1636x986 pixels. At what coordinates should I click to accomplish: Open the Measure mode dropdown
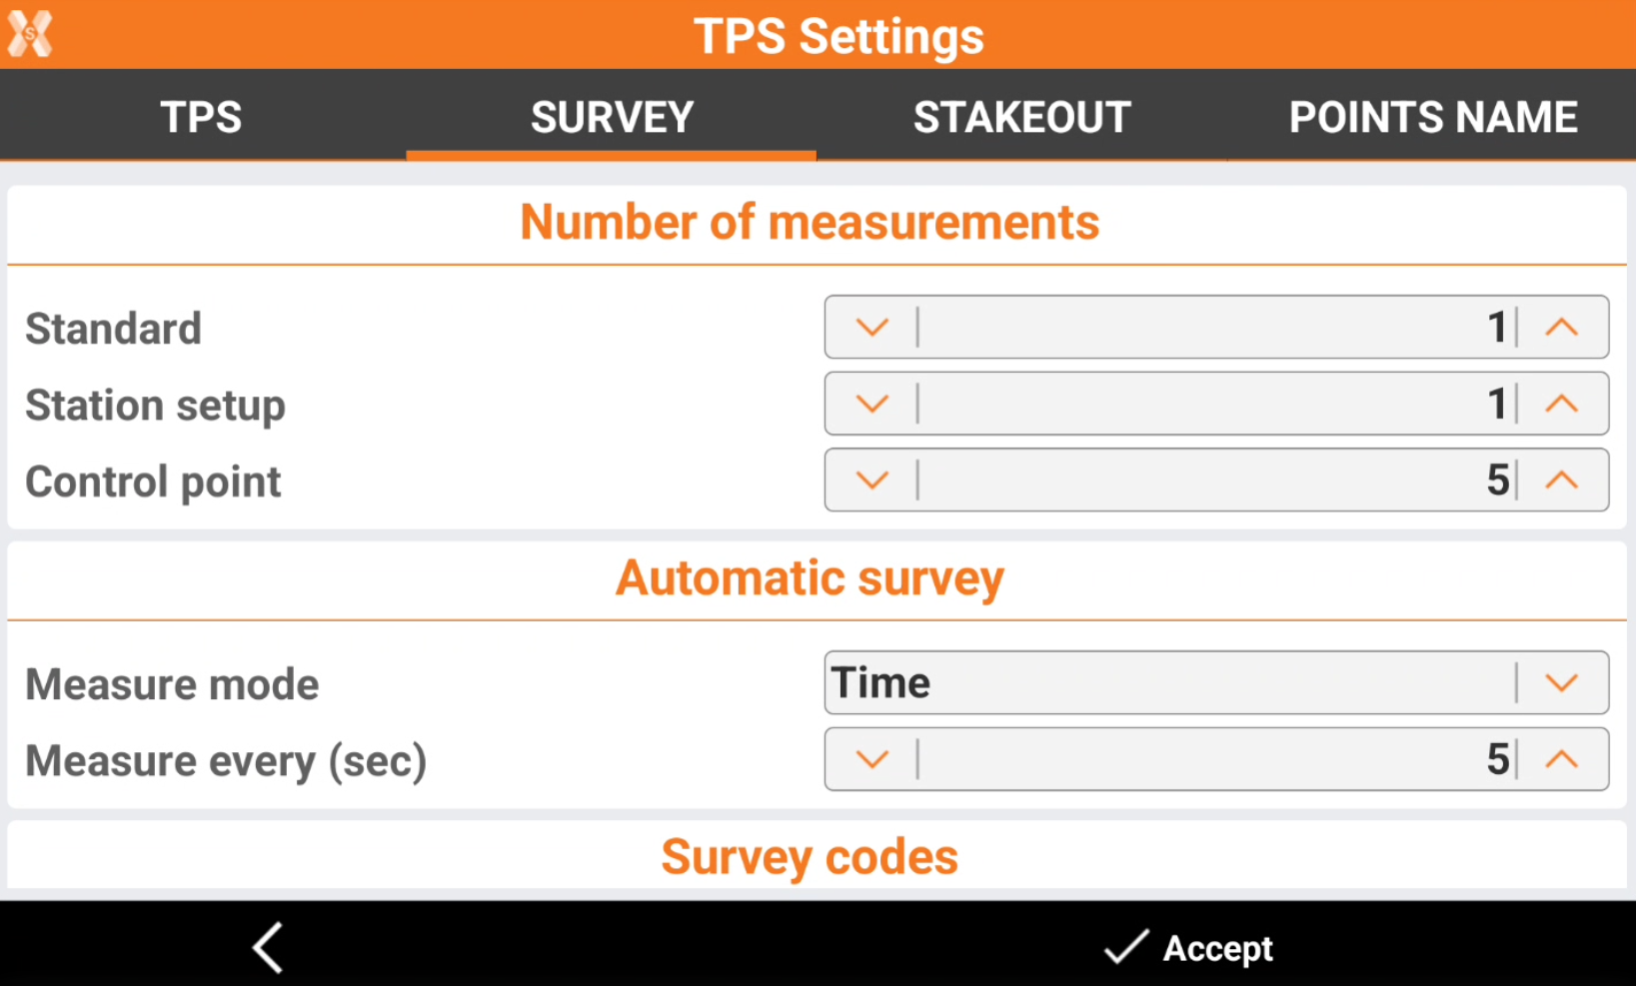(x=1215, y=683)
